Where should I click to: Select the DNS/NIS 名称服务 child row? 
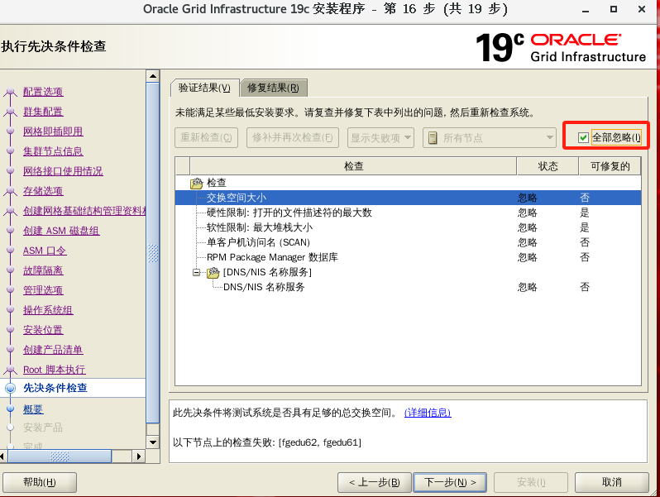point(408,287)
